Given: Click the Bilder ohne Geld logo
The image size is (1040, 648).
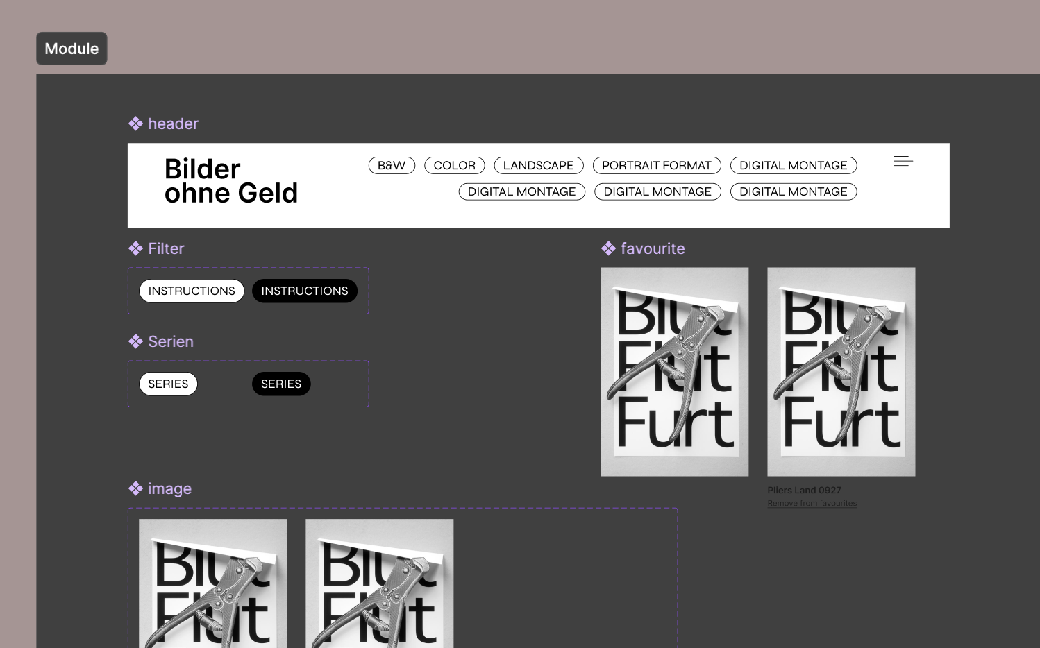Looking at the screenshot, I should point(231,181).
